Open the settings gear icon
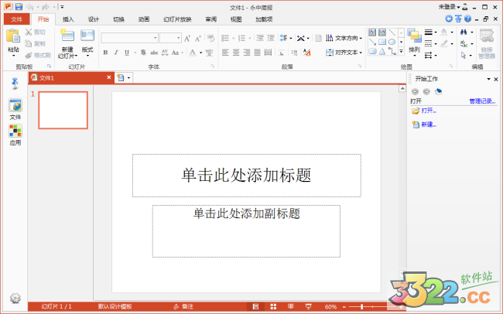The image size is (503, 314). tap(15, 299)
